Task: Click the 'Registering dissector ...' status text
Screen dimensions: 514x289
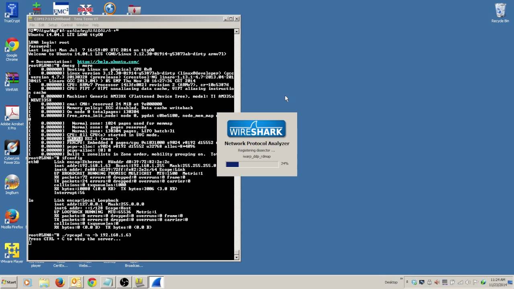Action: [x=257, y=150]
